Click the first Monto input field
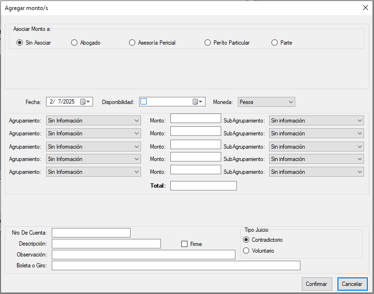 [196, 119]
